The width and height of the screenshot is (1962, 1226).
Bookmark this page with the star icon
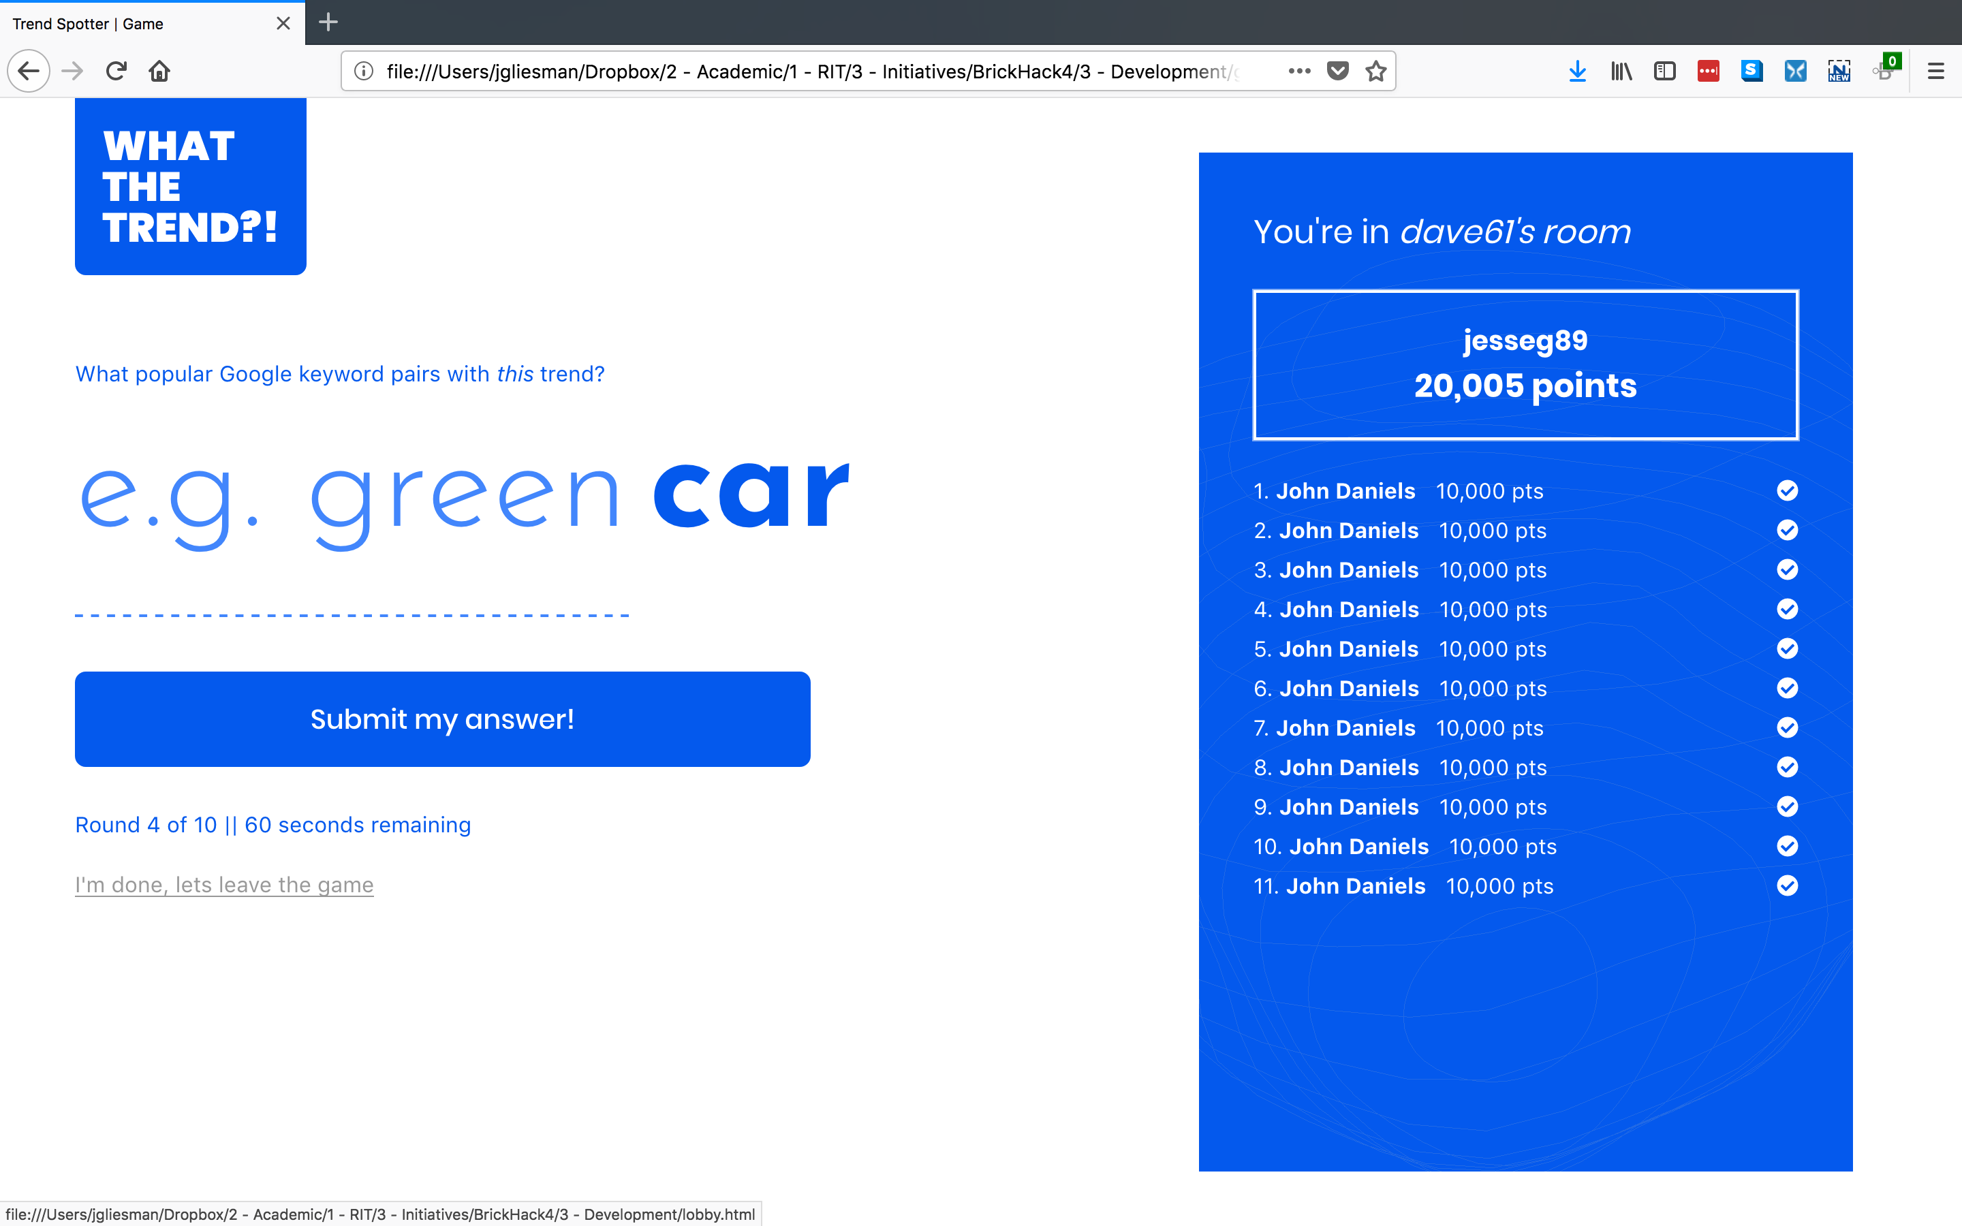1376,72
